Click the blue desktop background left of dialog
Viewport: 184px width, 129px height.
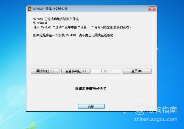click(x=13, y=59)
